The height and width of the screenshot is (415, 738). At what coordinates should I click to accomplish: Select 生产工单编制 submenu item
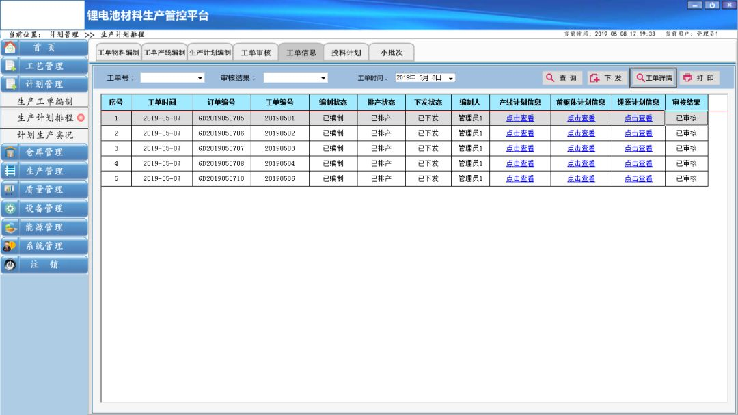(44, 101)
